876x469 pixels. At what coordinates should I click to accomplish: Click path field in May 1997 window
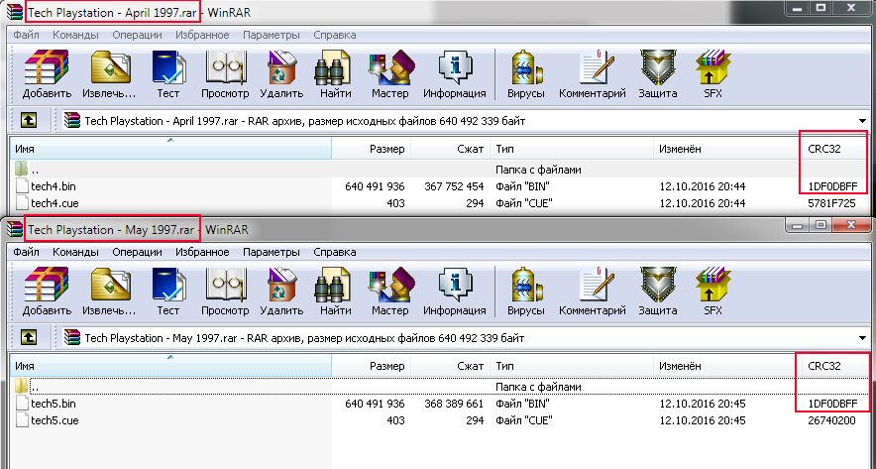click(463, 338)
